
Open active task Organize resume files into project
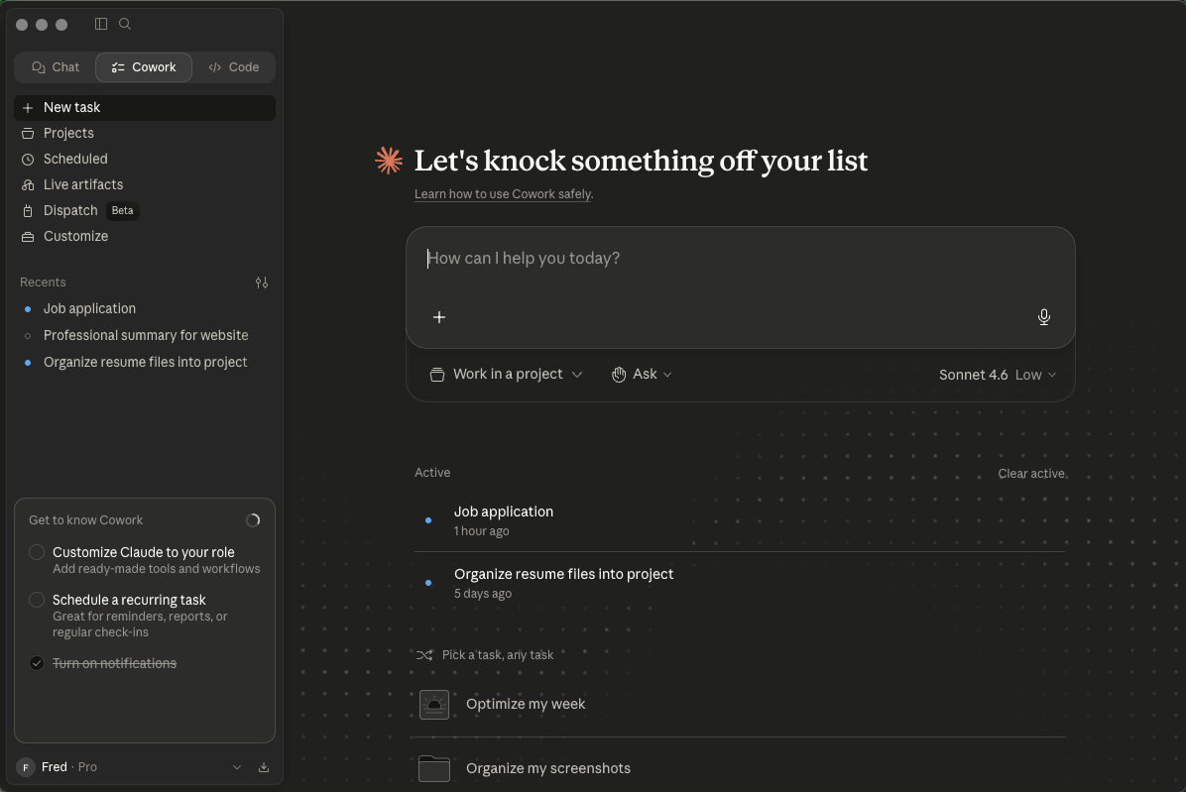[x=740, y=583]
